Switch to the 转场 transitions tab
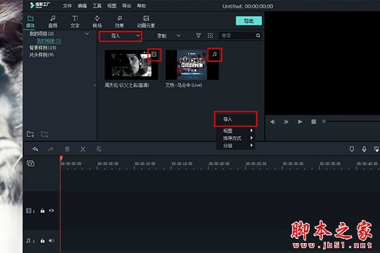The width and height of the screenshot is (380, 253). (97, 22)
